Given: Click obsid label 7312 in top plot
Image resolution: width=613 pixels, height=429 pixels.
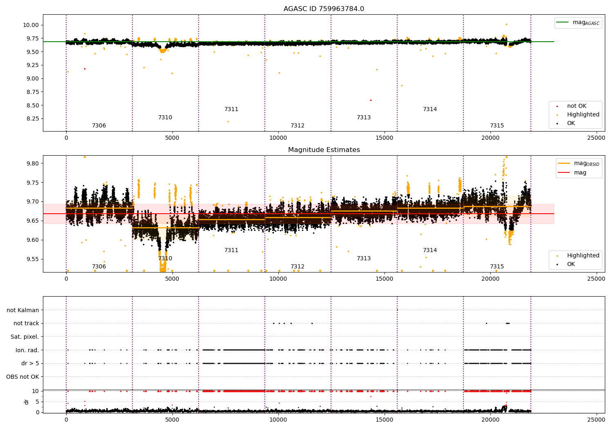Looking at the screenshot, I should (298, 125).
